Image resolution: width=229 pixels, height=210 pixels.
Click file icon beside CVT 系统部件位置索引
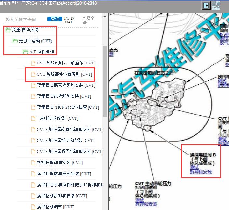[33, 74]
